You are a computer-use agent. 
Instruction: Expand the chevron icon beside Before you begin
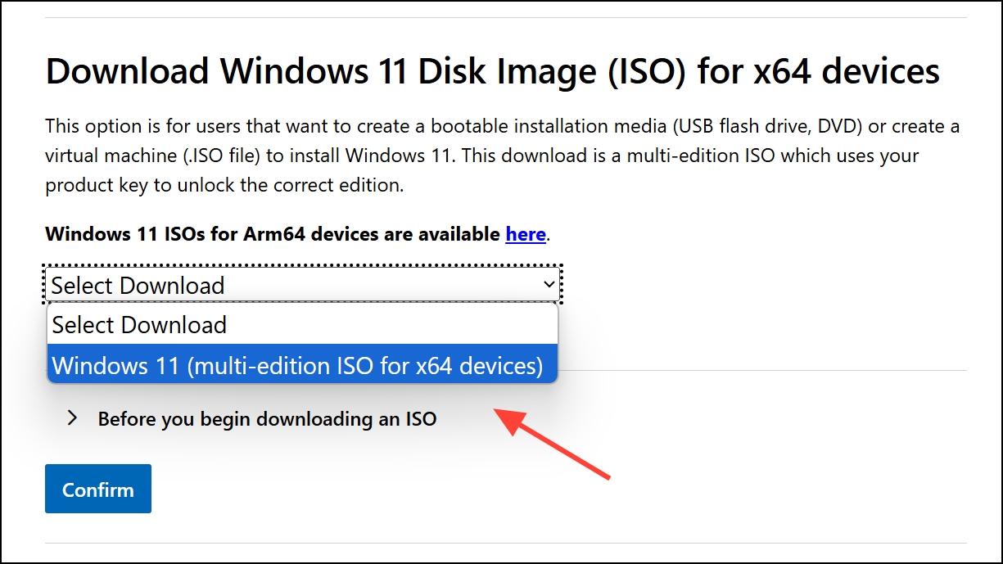click(x=73, y=418)
